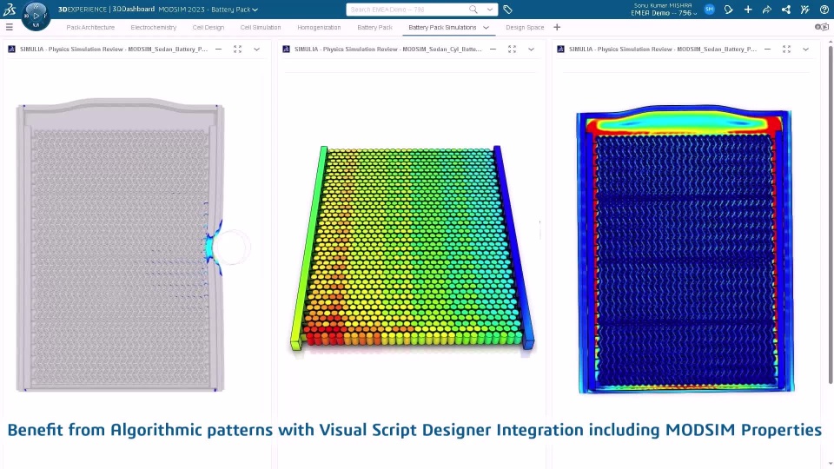Maximize the left Physics Simulation Review widget
This screenshot has height=469, width=834.
tap(238, 49)
